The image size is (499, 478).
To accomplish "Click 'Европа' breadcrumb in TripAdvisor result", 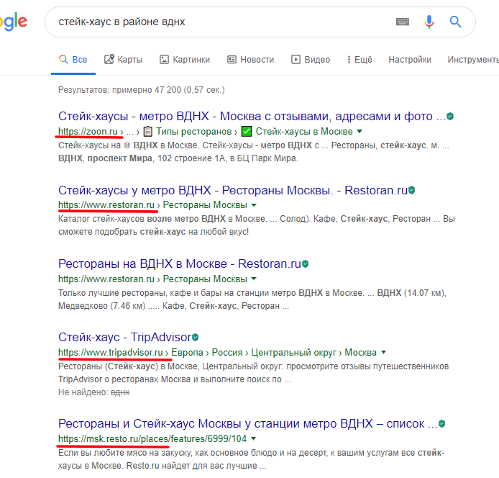I will click(187, 353).
